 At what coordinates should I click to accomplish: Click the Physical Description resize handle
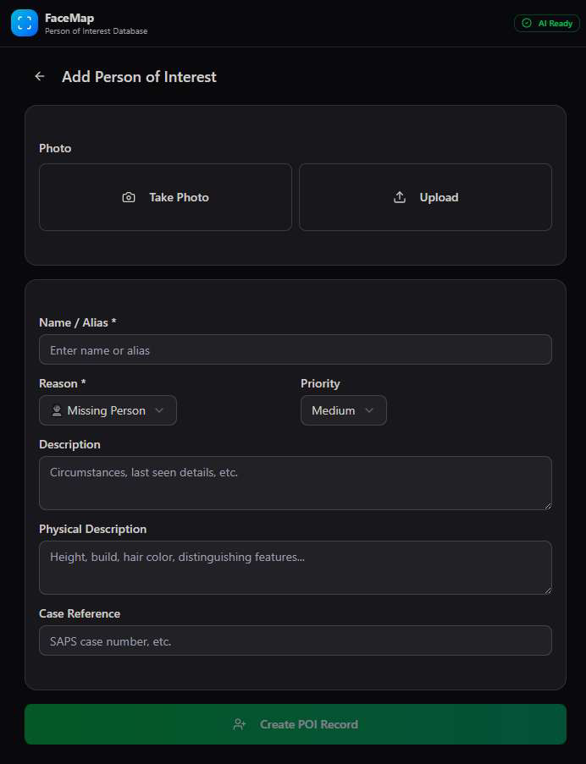(x=548, y=590)
